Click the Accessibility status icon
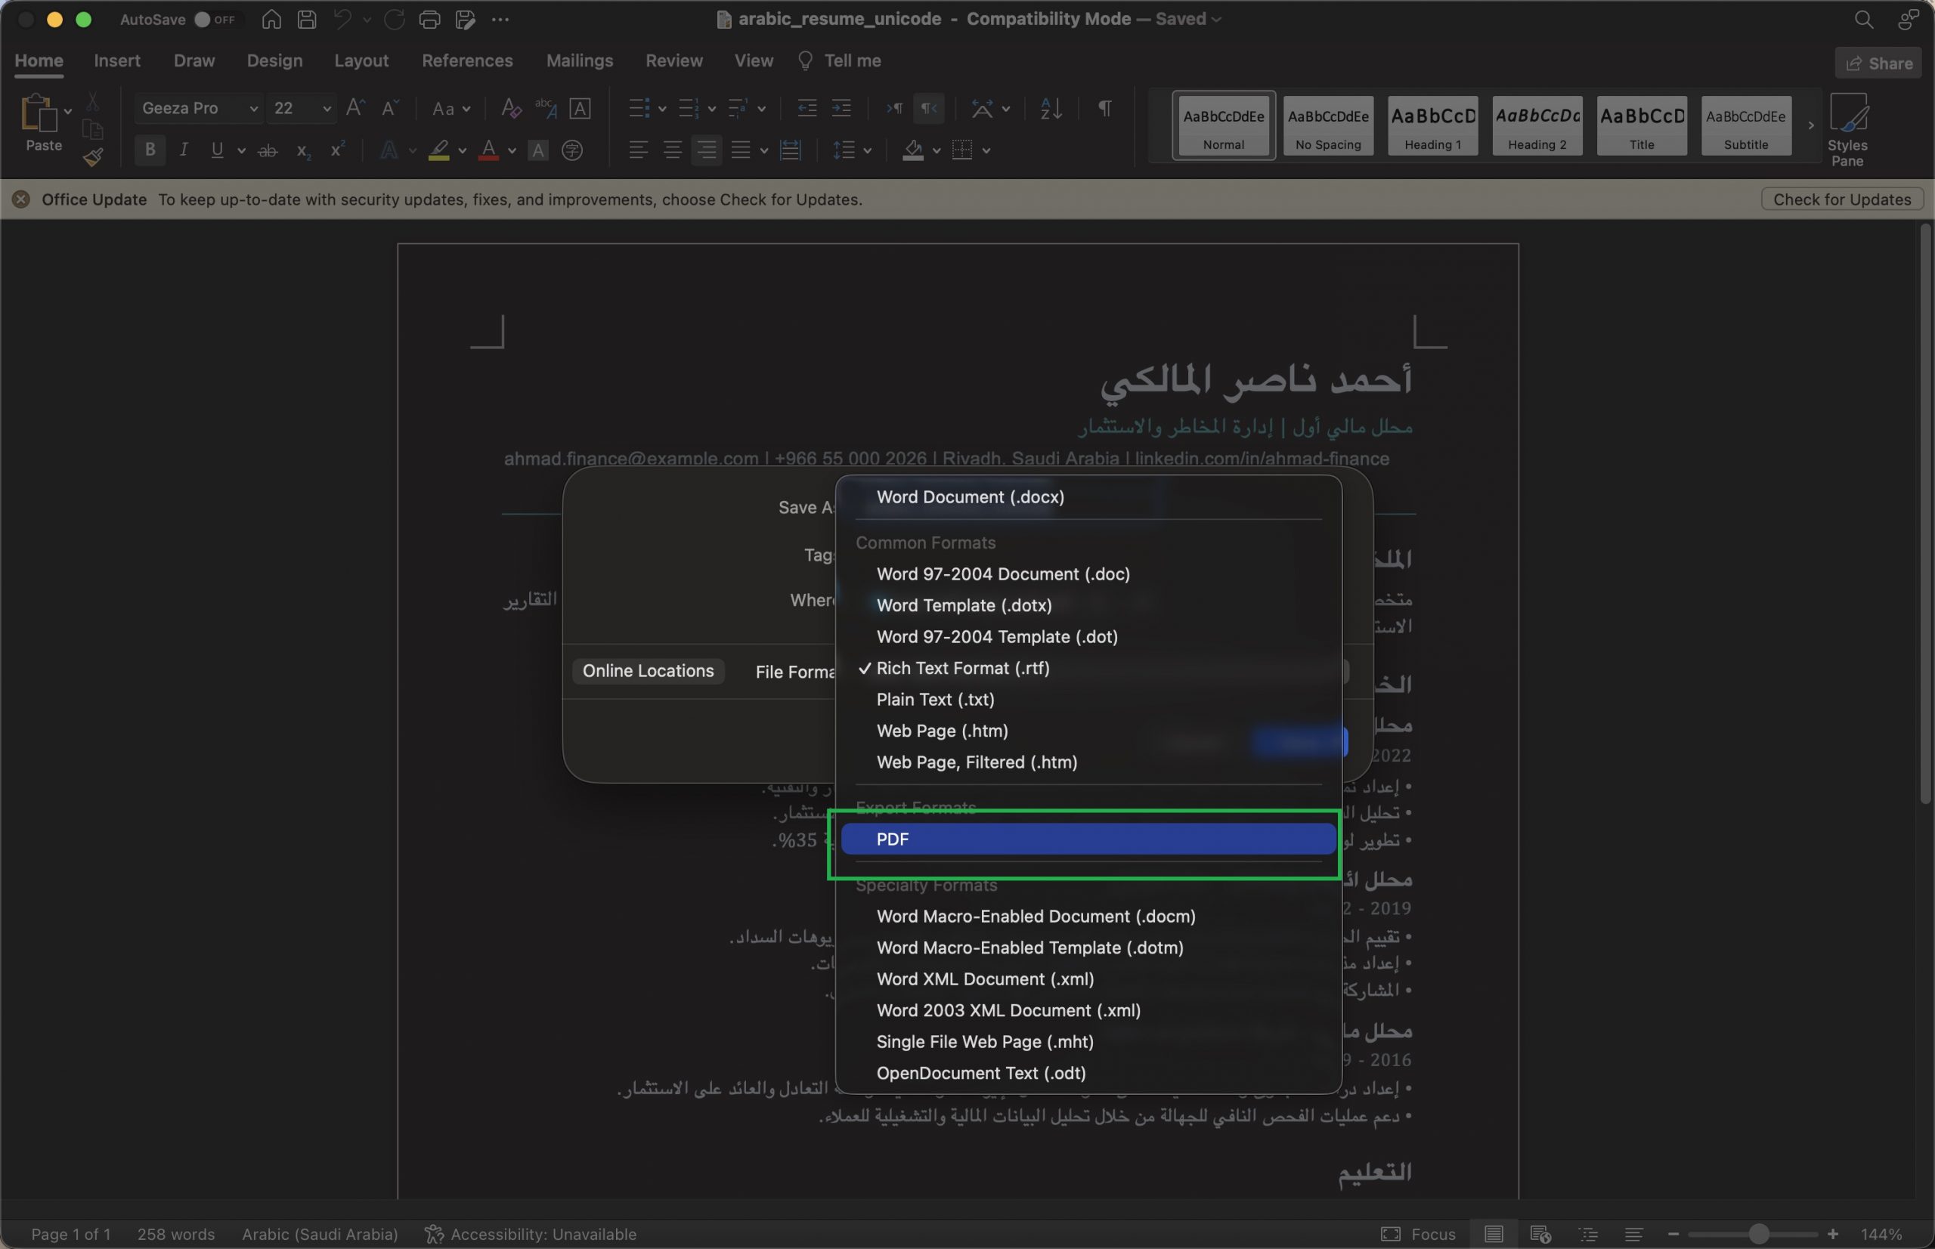 (x=433, y=1234)
